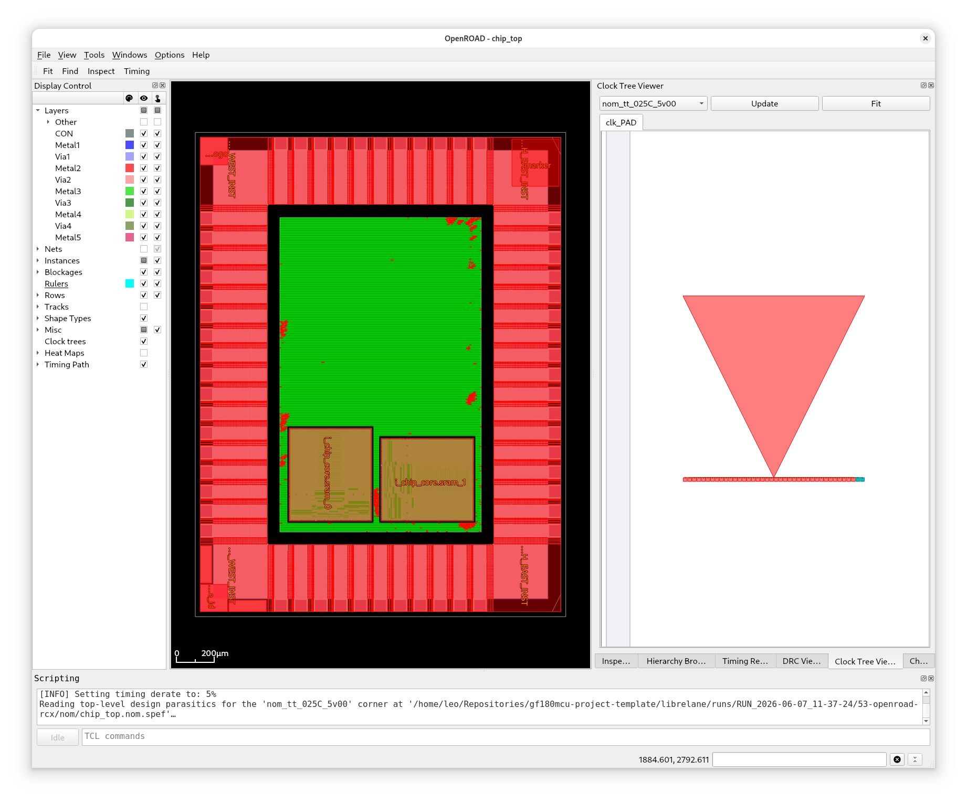Image resolution: width=967 pixels, height=803 pixels.
Task: Select the clk_PAD clock tab
Action: click(621, 122)
